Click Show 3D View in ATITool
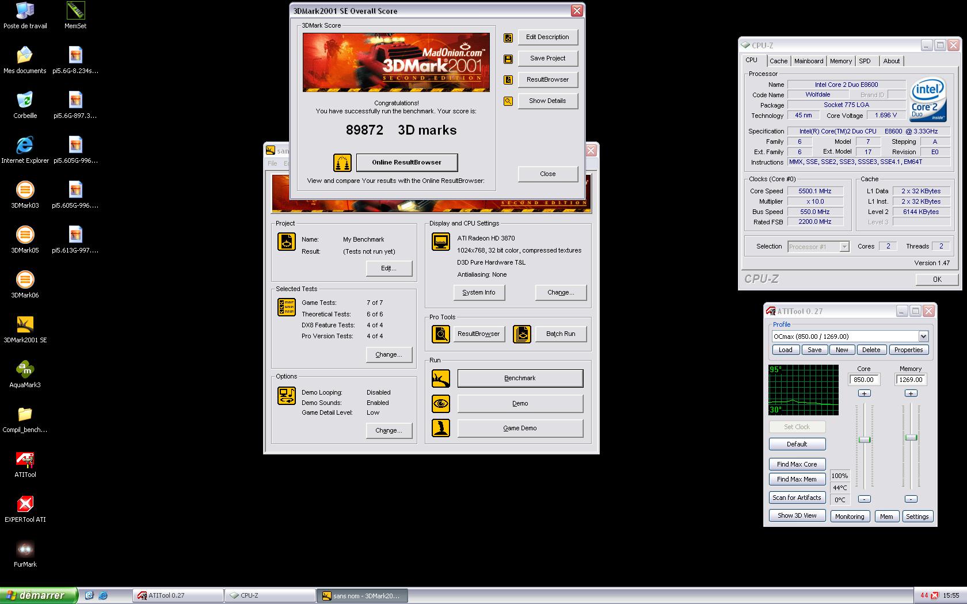 [x=797, y=516]
